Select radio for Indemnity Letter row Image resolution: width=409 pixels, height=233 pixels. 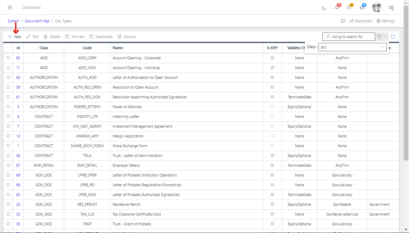8,116
